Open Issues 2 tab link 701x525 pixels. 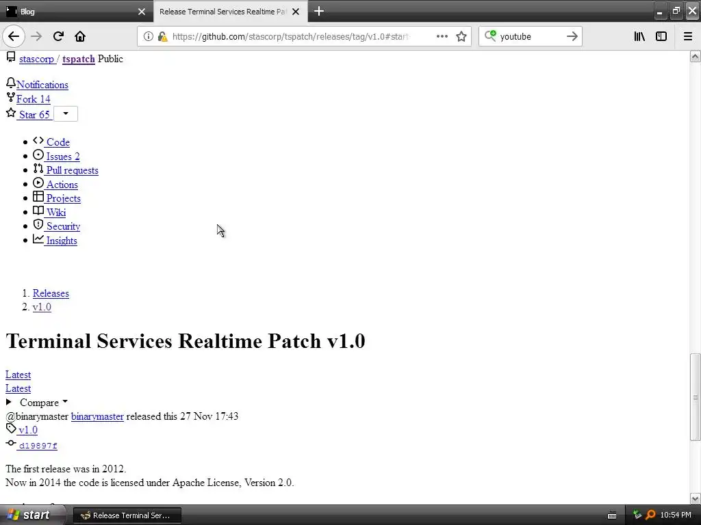tap(62, 157)
